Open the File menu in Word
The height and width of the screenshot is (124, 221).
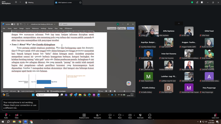4,28
